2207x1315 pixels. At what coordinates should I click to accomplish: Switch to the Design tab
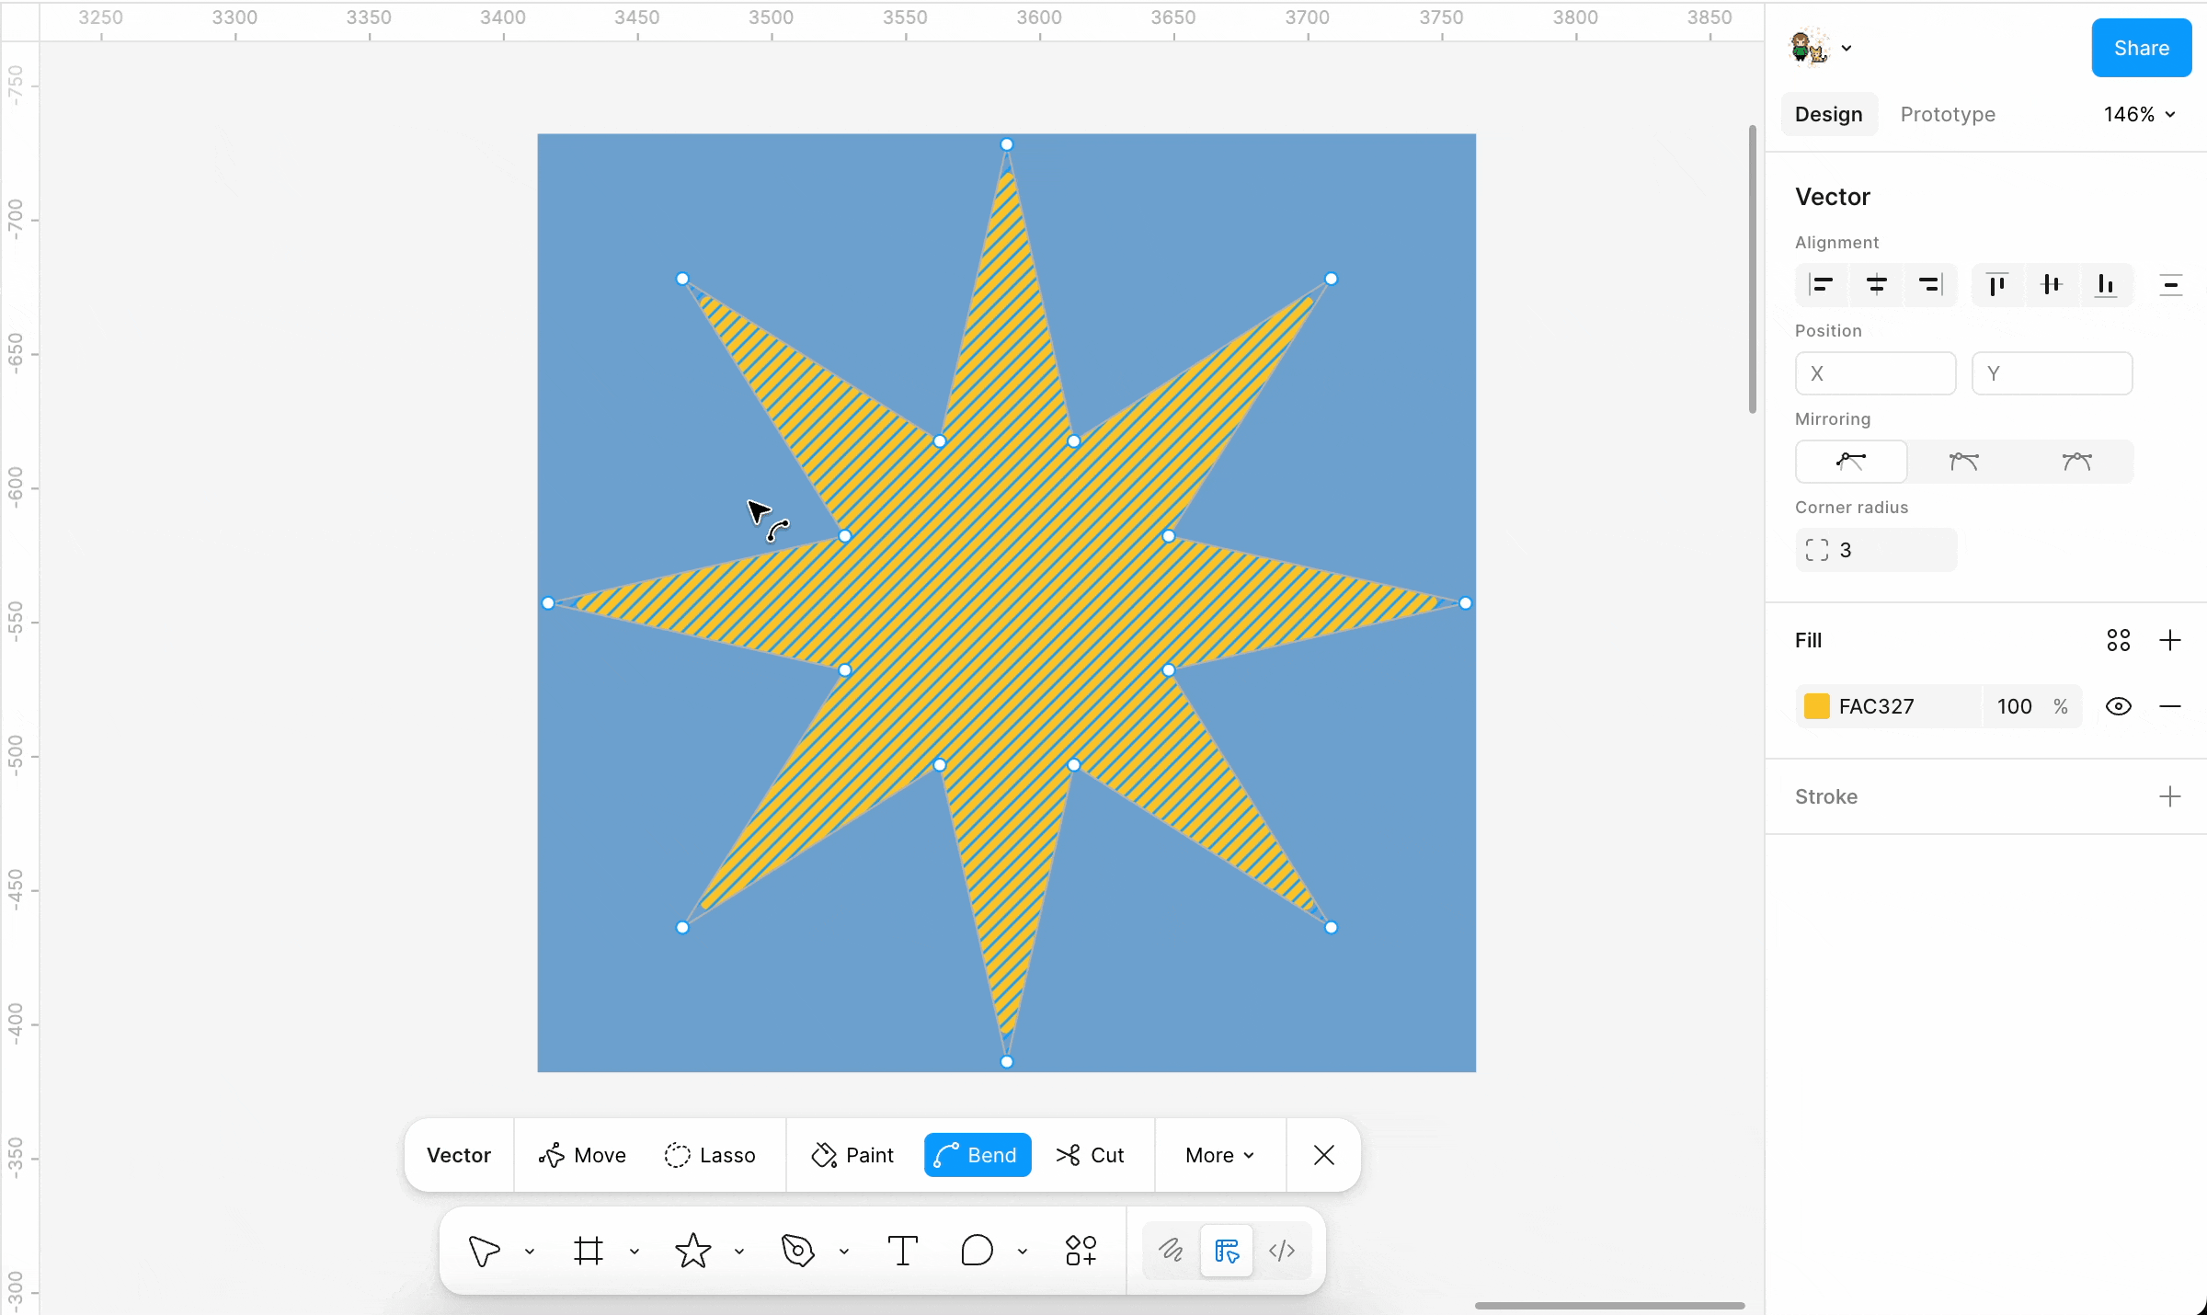point(1828,114)
